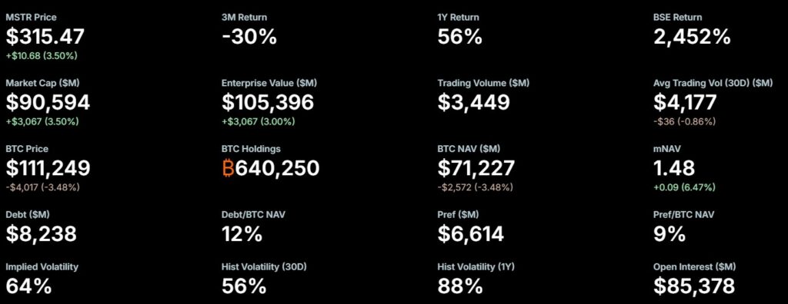The width and height of the screenshot is (788, 304).
Task: Click the BTC NAV $71,227 figure
Action: click(x=476, y=168)
